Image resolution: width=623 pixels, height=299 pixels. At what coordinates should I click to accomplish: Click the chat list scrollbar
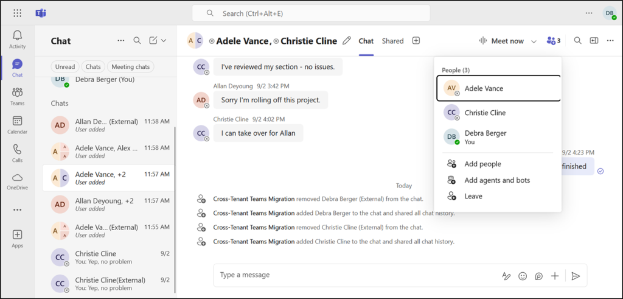click(175, 211)
